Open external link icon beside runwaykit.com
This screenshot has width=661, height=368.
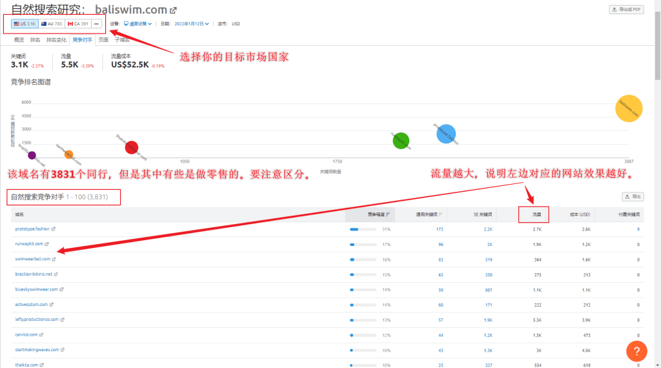click(x=47, y=244)
